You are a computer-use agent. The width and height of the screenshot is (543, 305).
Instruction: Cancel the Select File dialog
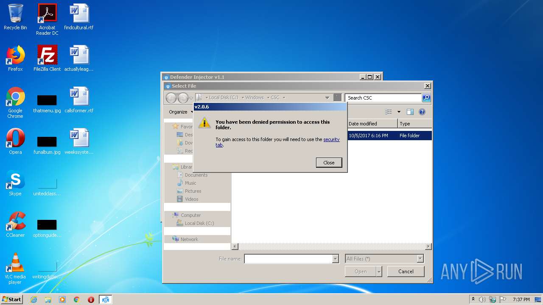tap(406, 272)
